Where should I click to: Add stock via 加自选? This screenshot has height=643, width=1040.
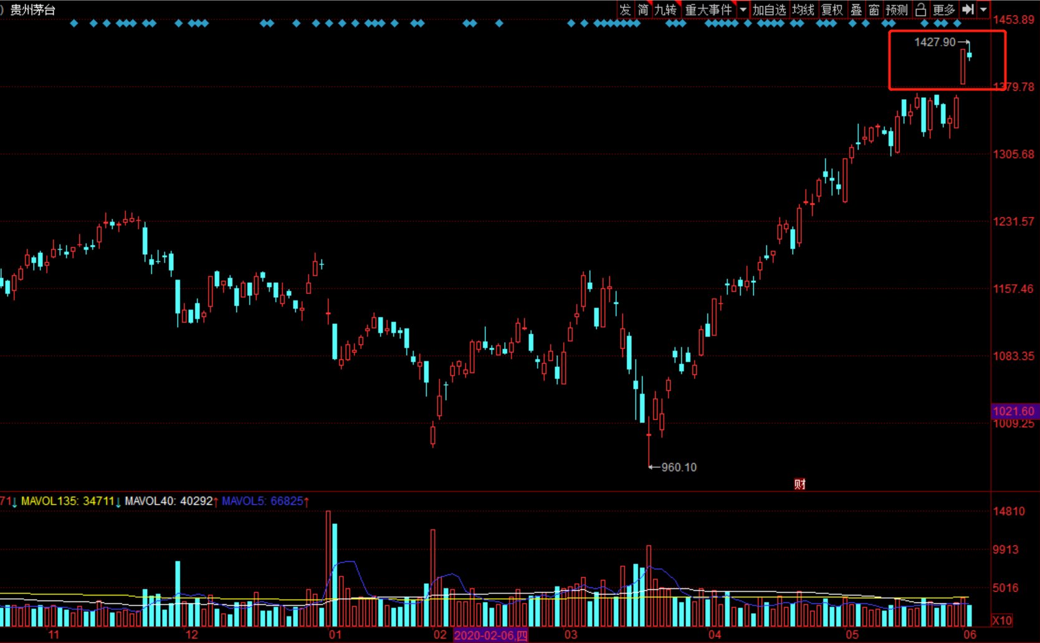(769, 10)
